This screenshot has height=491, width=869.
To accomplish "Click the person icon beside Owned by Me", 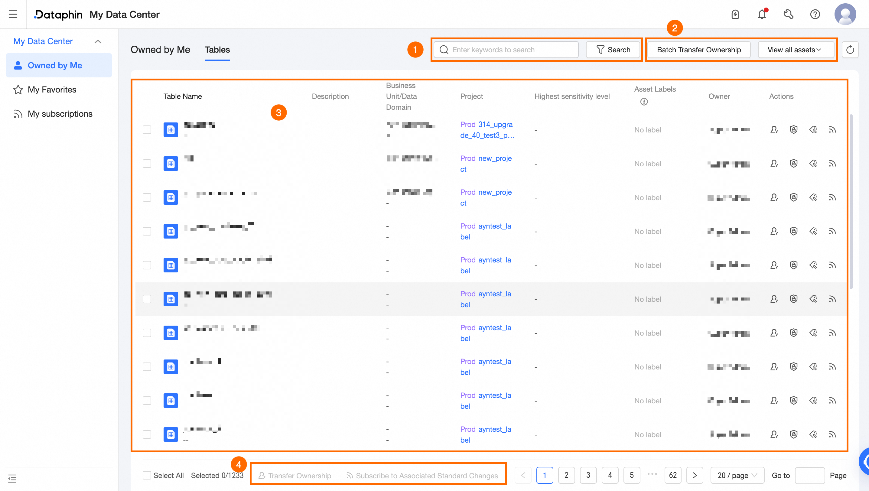I will [18, 65].
